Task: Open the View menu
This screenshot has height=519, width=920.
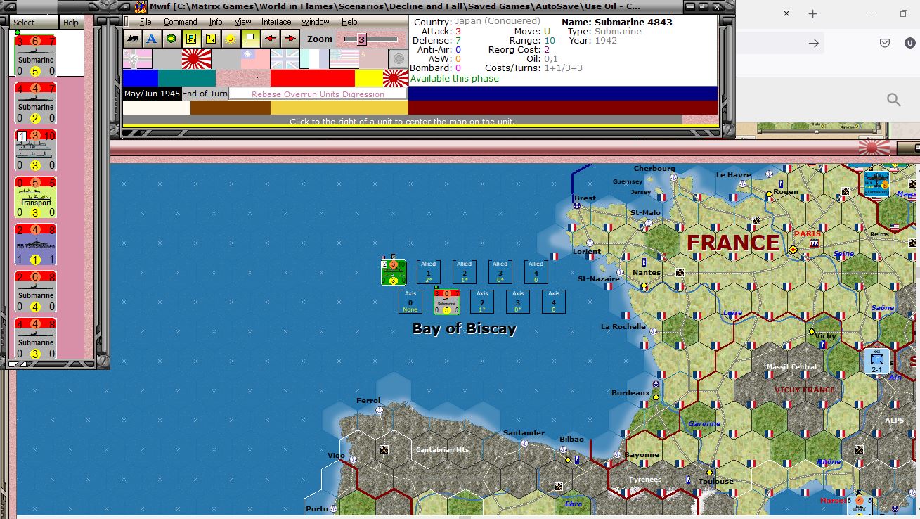Action: coord(242,22)
